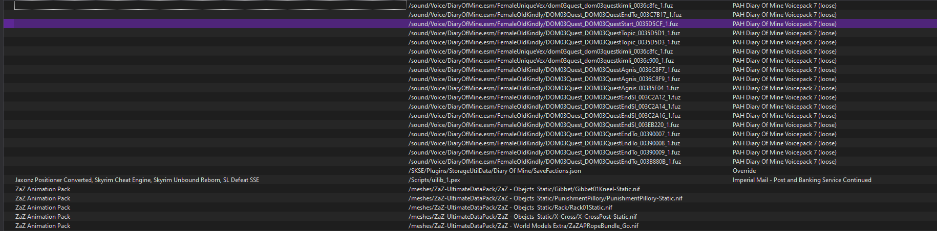
Task: Choose the DOM03QuestAgnis_0036C8F7_1.fuz entry
Action: click(544, 70)
